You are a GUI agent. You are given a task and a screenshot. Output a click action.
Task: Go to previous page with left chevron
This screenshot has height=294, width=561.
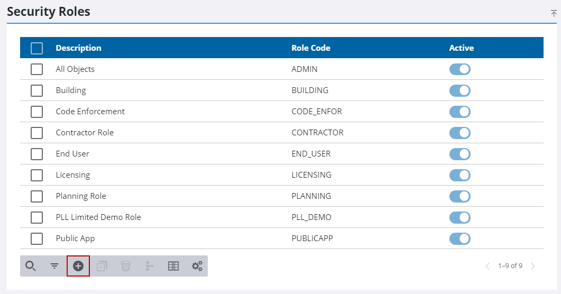point(488,266)
